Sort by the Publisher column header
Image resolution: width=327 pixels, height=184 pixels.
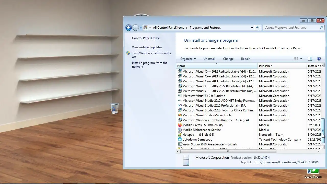tap(282, 66)
